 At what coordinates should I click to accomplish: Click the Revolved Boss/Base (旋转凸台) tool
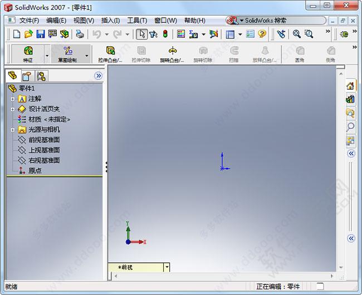172,54
